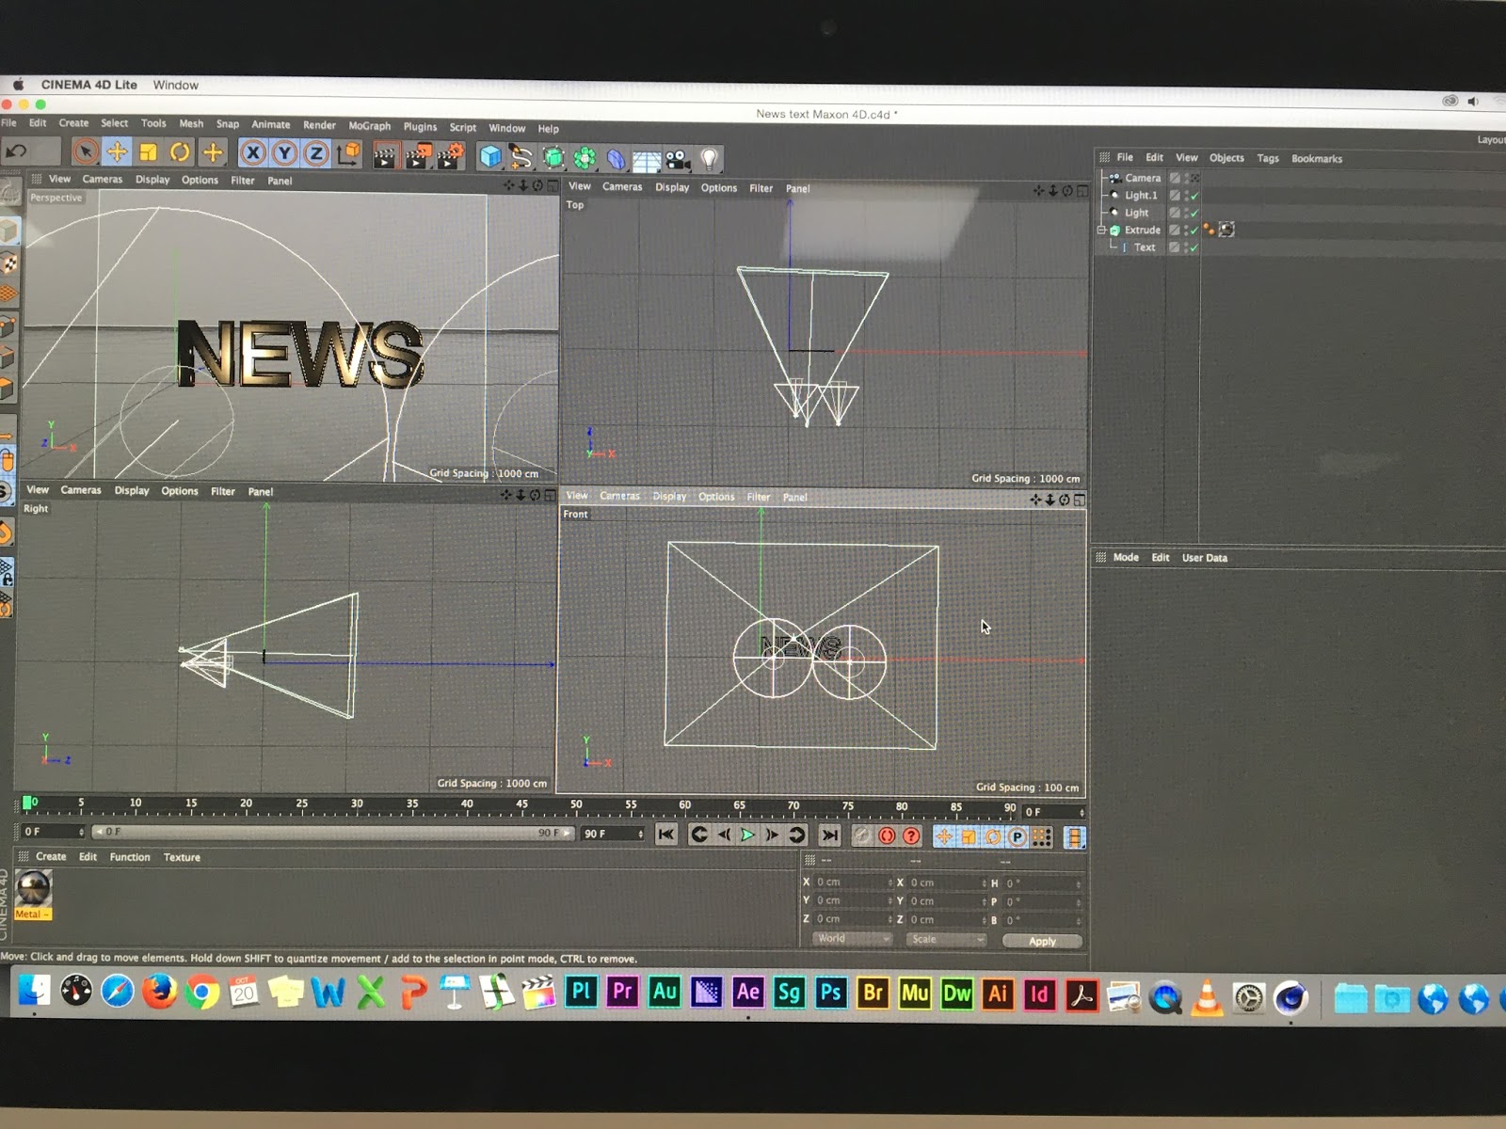Click Play Forwards button
This screenshot has width=1506, height=1129.
pyautogui.click(x=747, y=835)
